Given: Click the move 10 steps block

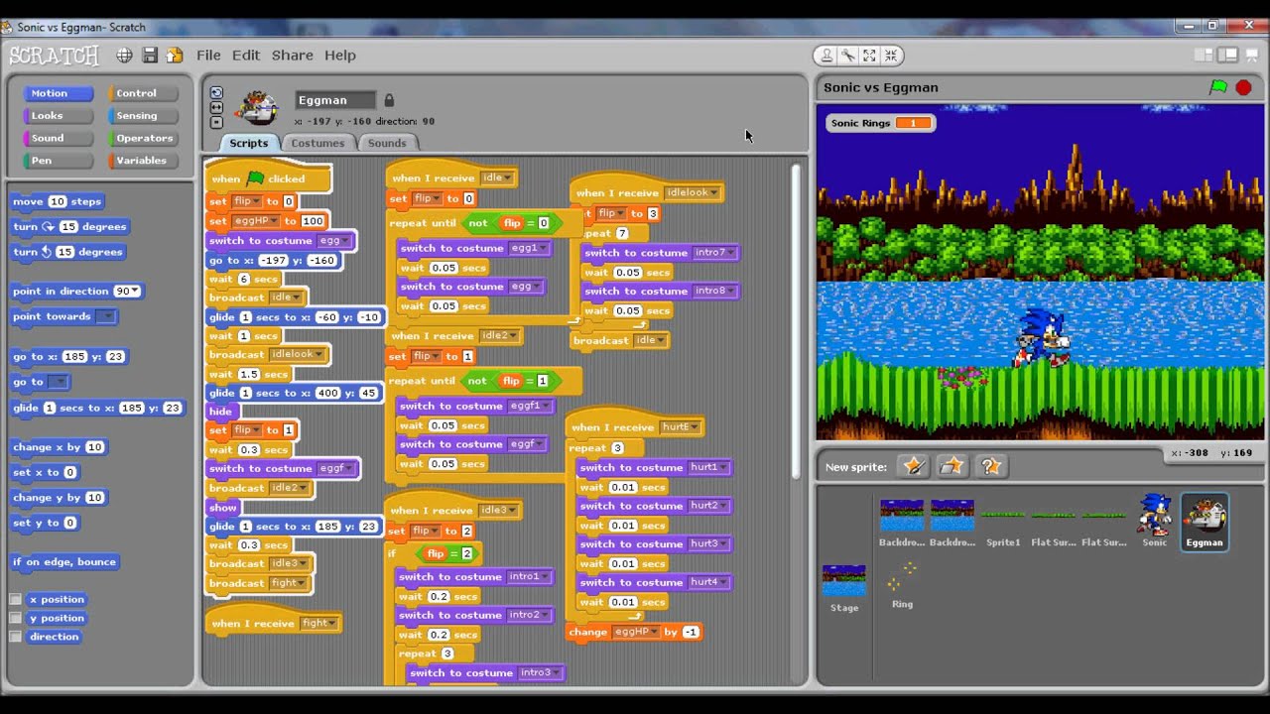Looking at the screenshot, I should coord(57,201).
